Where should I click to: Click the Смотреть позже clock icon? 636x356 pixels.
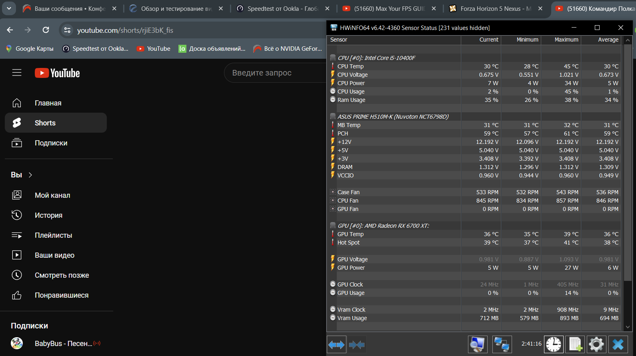tap(17, 275)
